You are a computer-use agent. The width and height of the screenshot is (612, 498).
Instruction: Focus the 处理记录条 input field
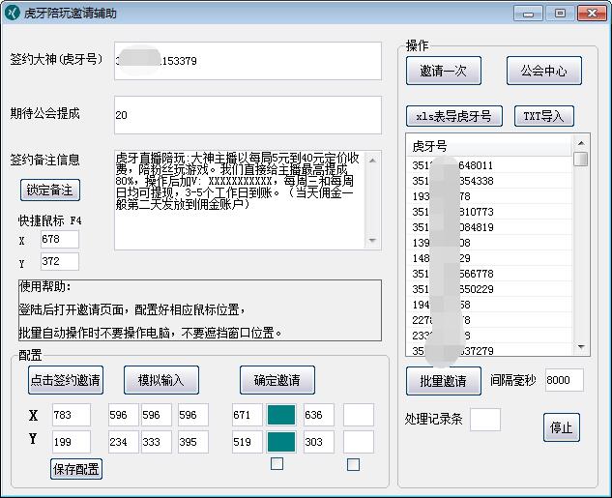(x=485, y=420)
